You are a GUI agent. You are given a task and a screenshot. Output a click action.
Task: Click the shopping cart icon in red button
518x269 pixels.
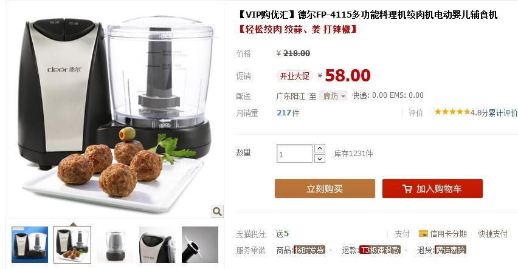tap(407, 189)
